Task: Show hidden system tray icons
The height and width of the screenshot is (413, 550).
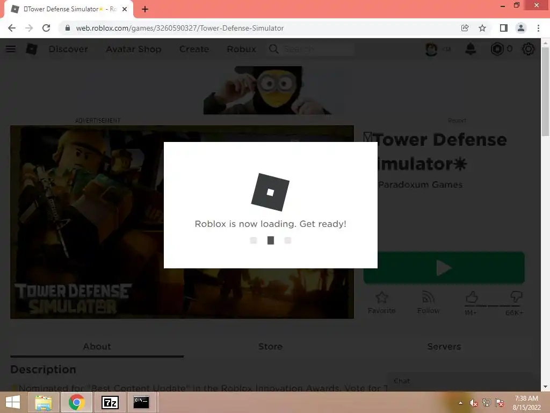Action: (460, 403)
